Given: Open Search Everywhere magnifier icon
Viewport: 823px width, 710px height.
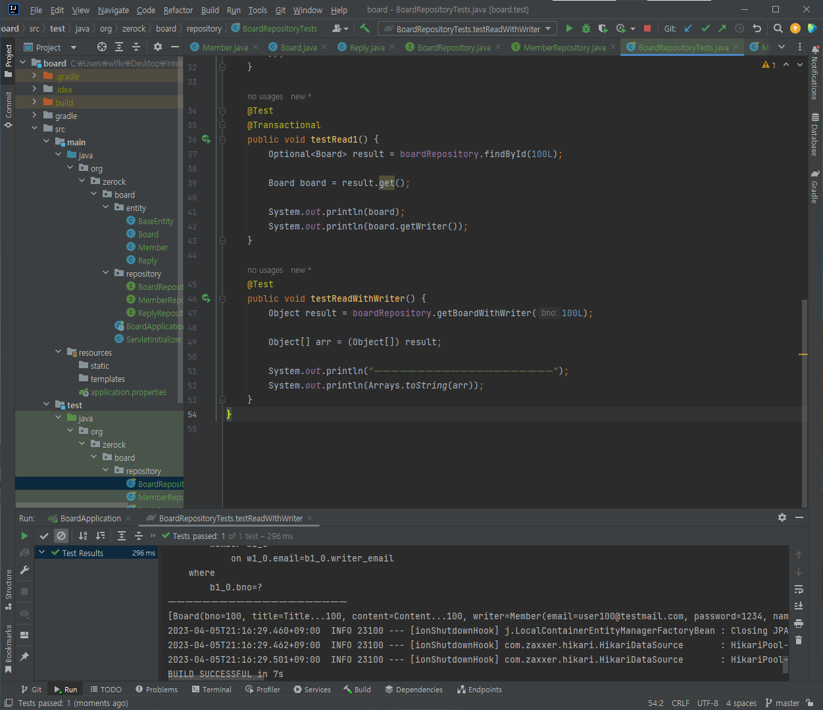Looking at the screenshot, I should [778, 28].
